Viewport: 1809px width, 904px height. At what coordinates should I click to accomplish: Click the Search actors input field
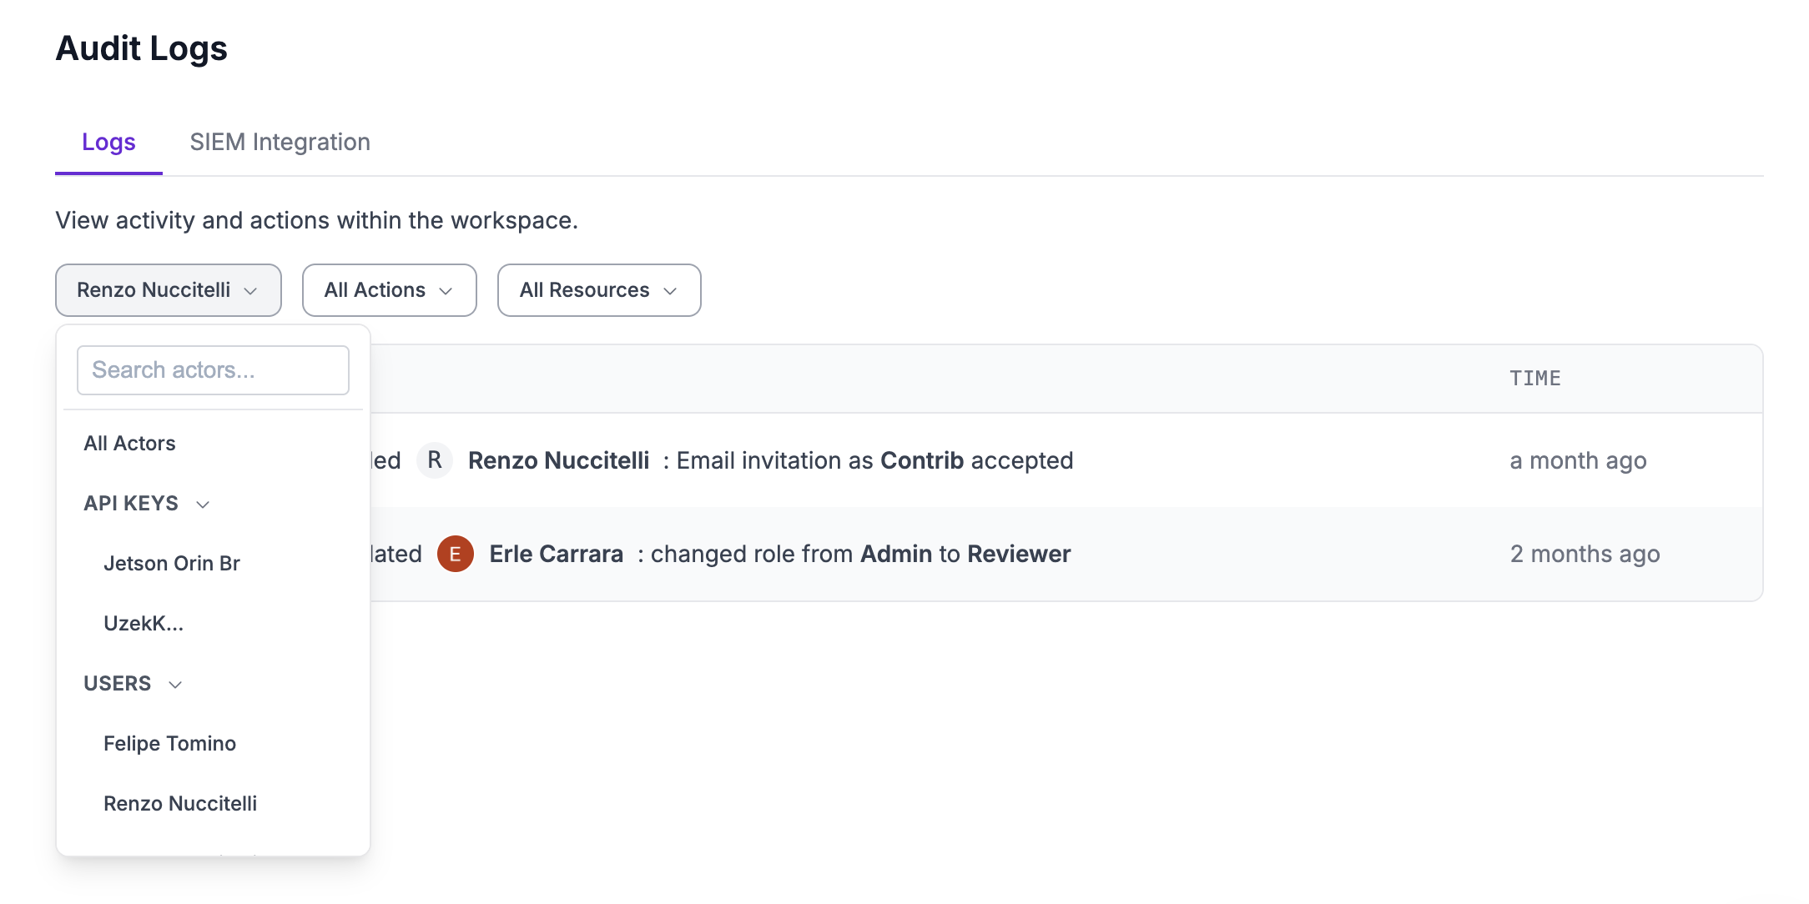[x=213, y=370]
